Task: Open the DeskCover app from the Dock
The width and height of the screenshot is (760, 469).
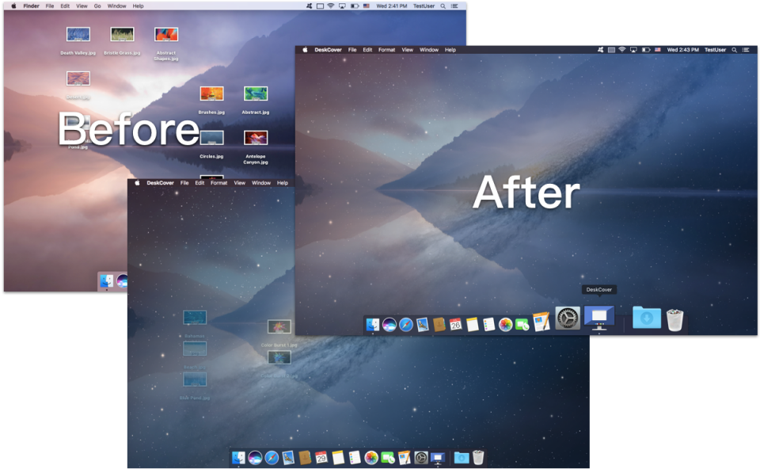Action: (x=599, y=321)
